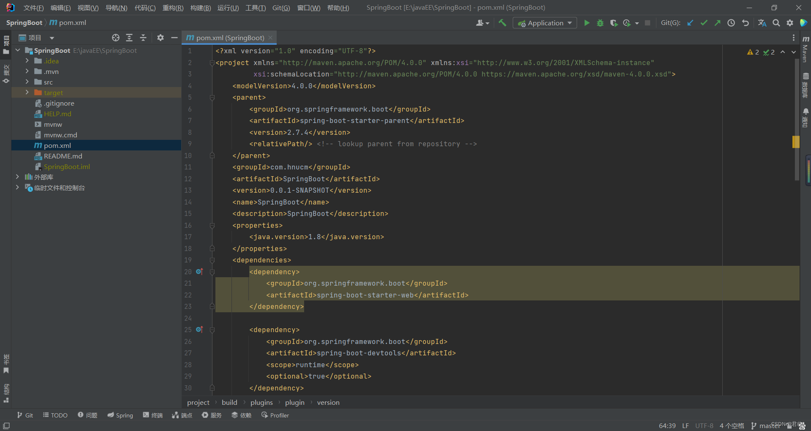Collapse all in project panel
The height and width of the screenshot is (431, 811).
pos(143,38)
